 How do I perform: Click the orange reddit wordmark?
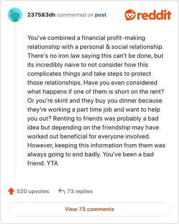pyautogui.click(x=154, y=15)
